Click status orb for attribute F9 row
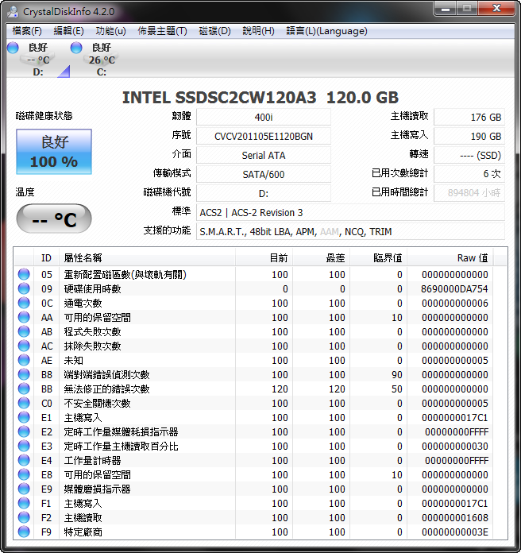This screenshot has height=553, width=521. [24, 532]
